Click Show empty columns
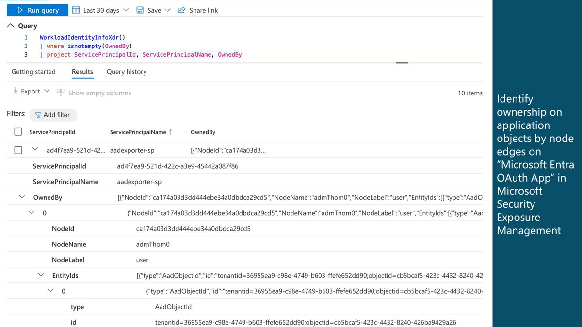 [x=99, y=93]
